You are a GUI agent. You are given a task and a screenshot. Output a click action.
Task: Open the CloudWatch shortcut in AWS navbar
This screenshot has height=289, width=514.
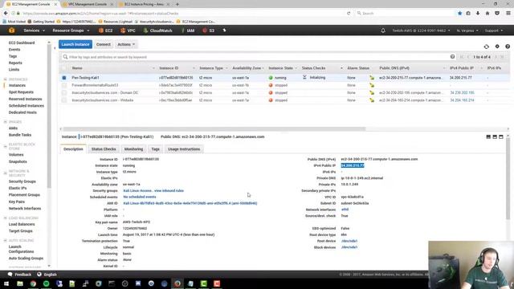coord(157,31)
